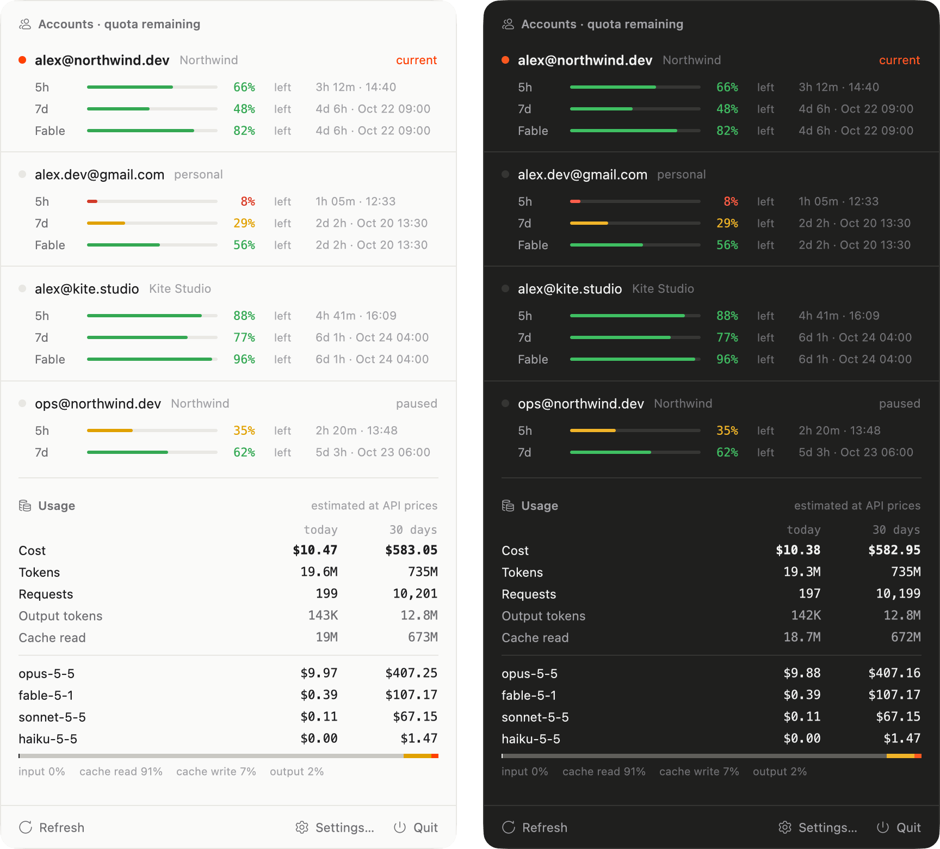Screen dimensions: 940x849
Task: Choose 'Quit' text in light panel
Action: tap(425, 827)
